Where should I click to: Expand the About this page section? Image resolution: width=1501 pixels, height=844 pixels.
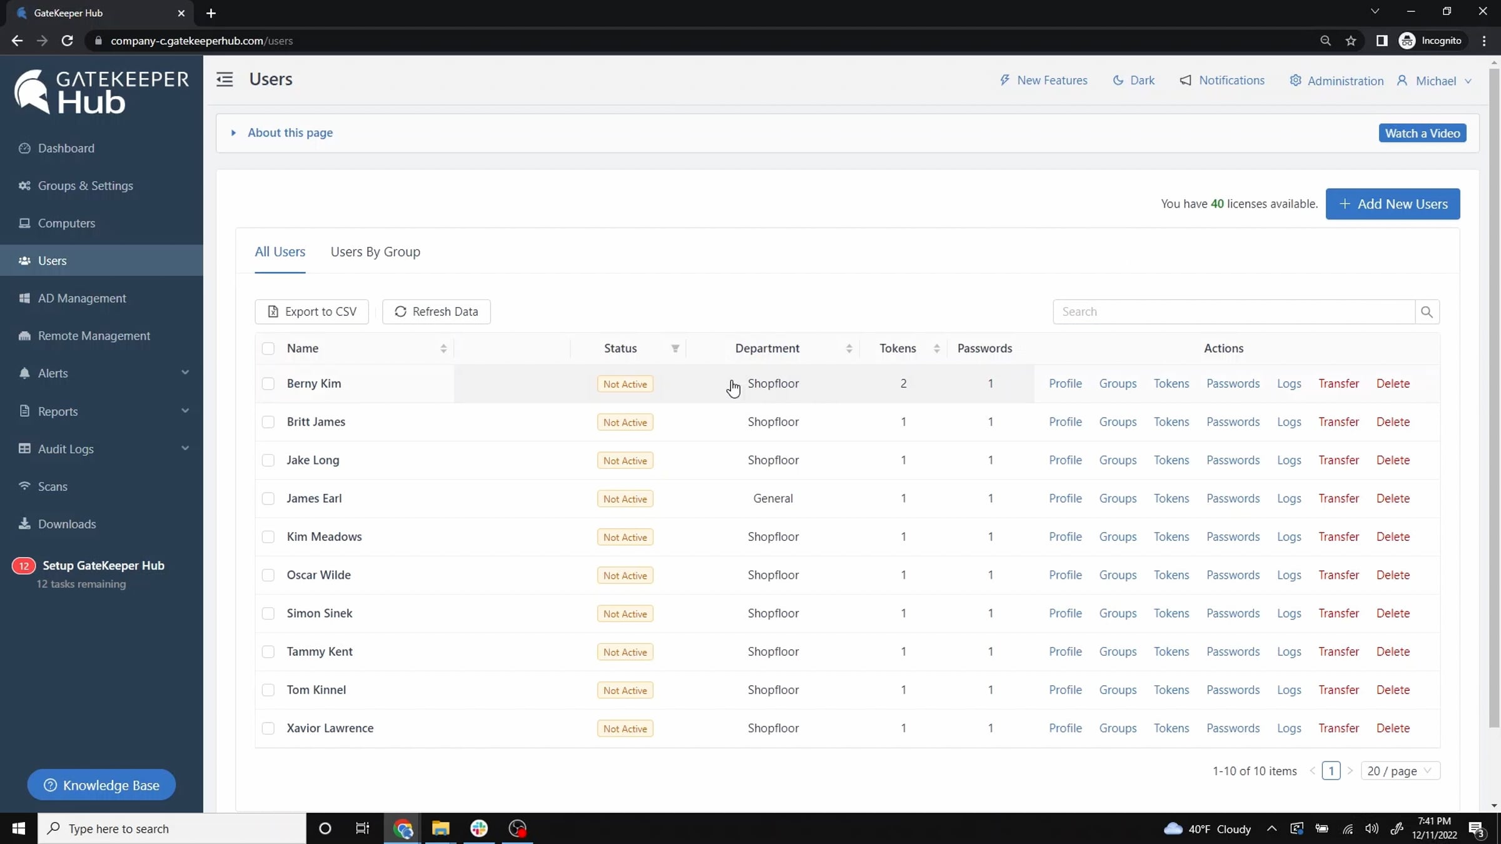[282, 133]
